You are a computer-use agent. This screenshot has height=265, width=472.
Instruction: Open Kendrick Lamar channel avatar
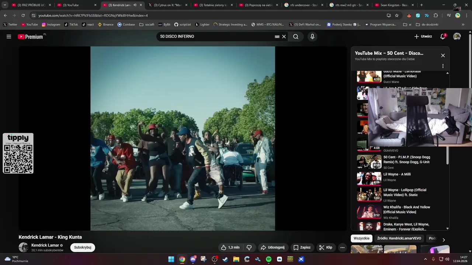coord(24,247)
